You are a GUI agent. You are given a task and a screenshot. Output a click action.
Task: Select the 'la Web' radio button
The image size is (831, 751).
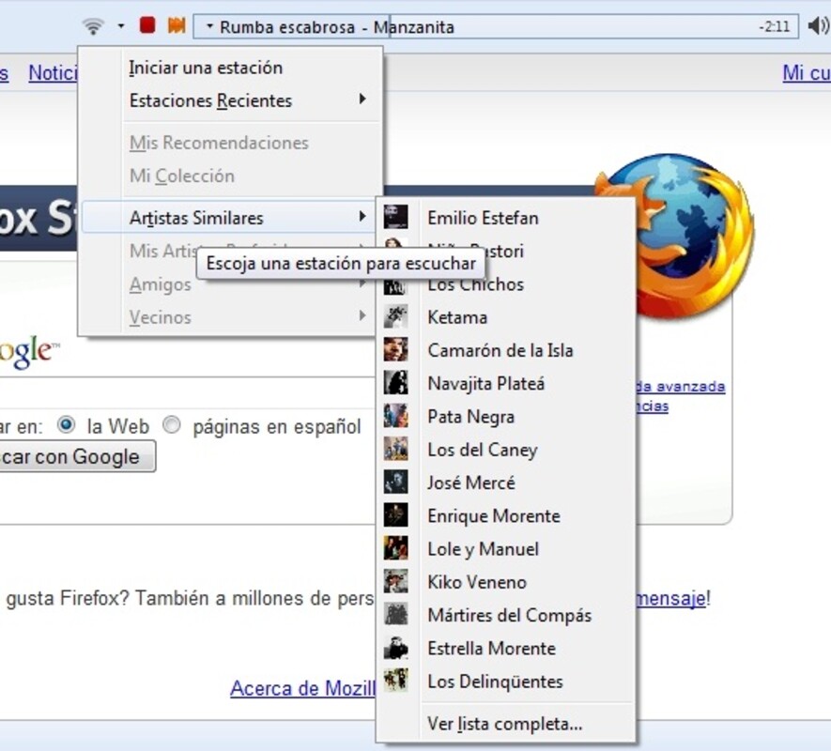pos(67,425)
